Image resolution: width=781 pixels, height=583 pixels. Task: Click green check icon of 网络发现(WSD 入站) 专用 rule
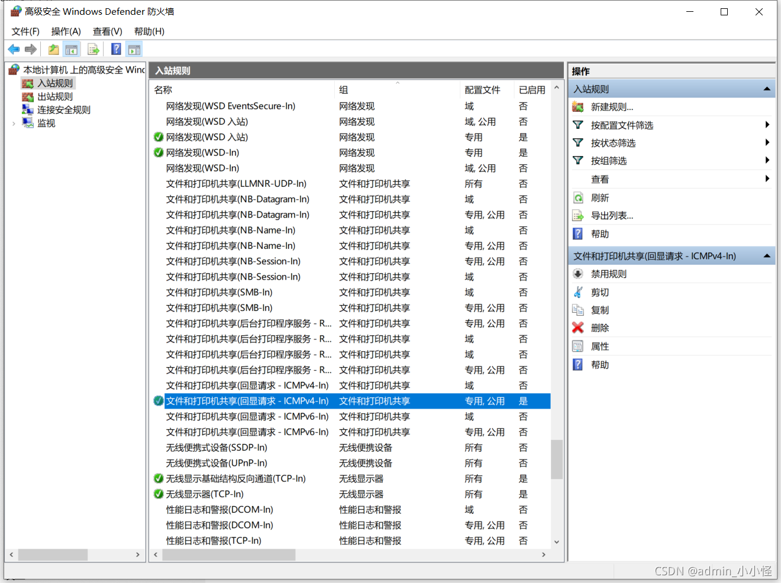click(159, 137)
